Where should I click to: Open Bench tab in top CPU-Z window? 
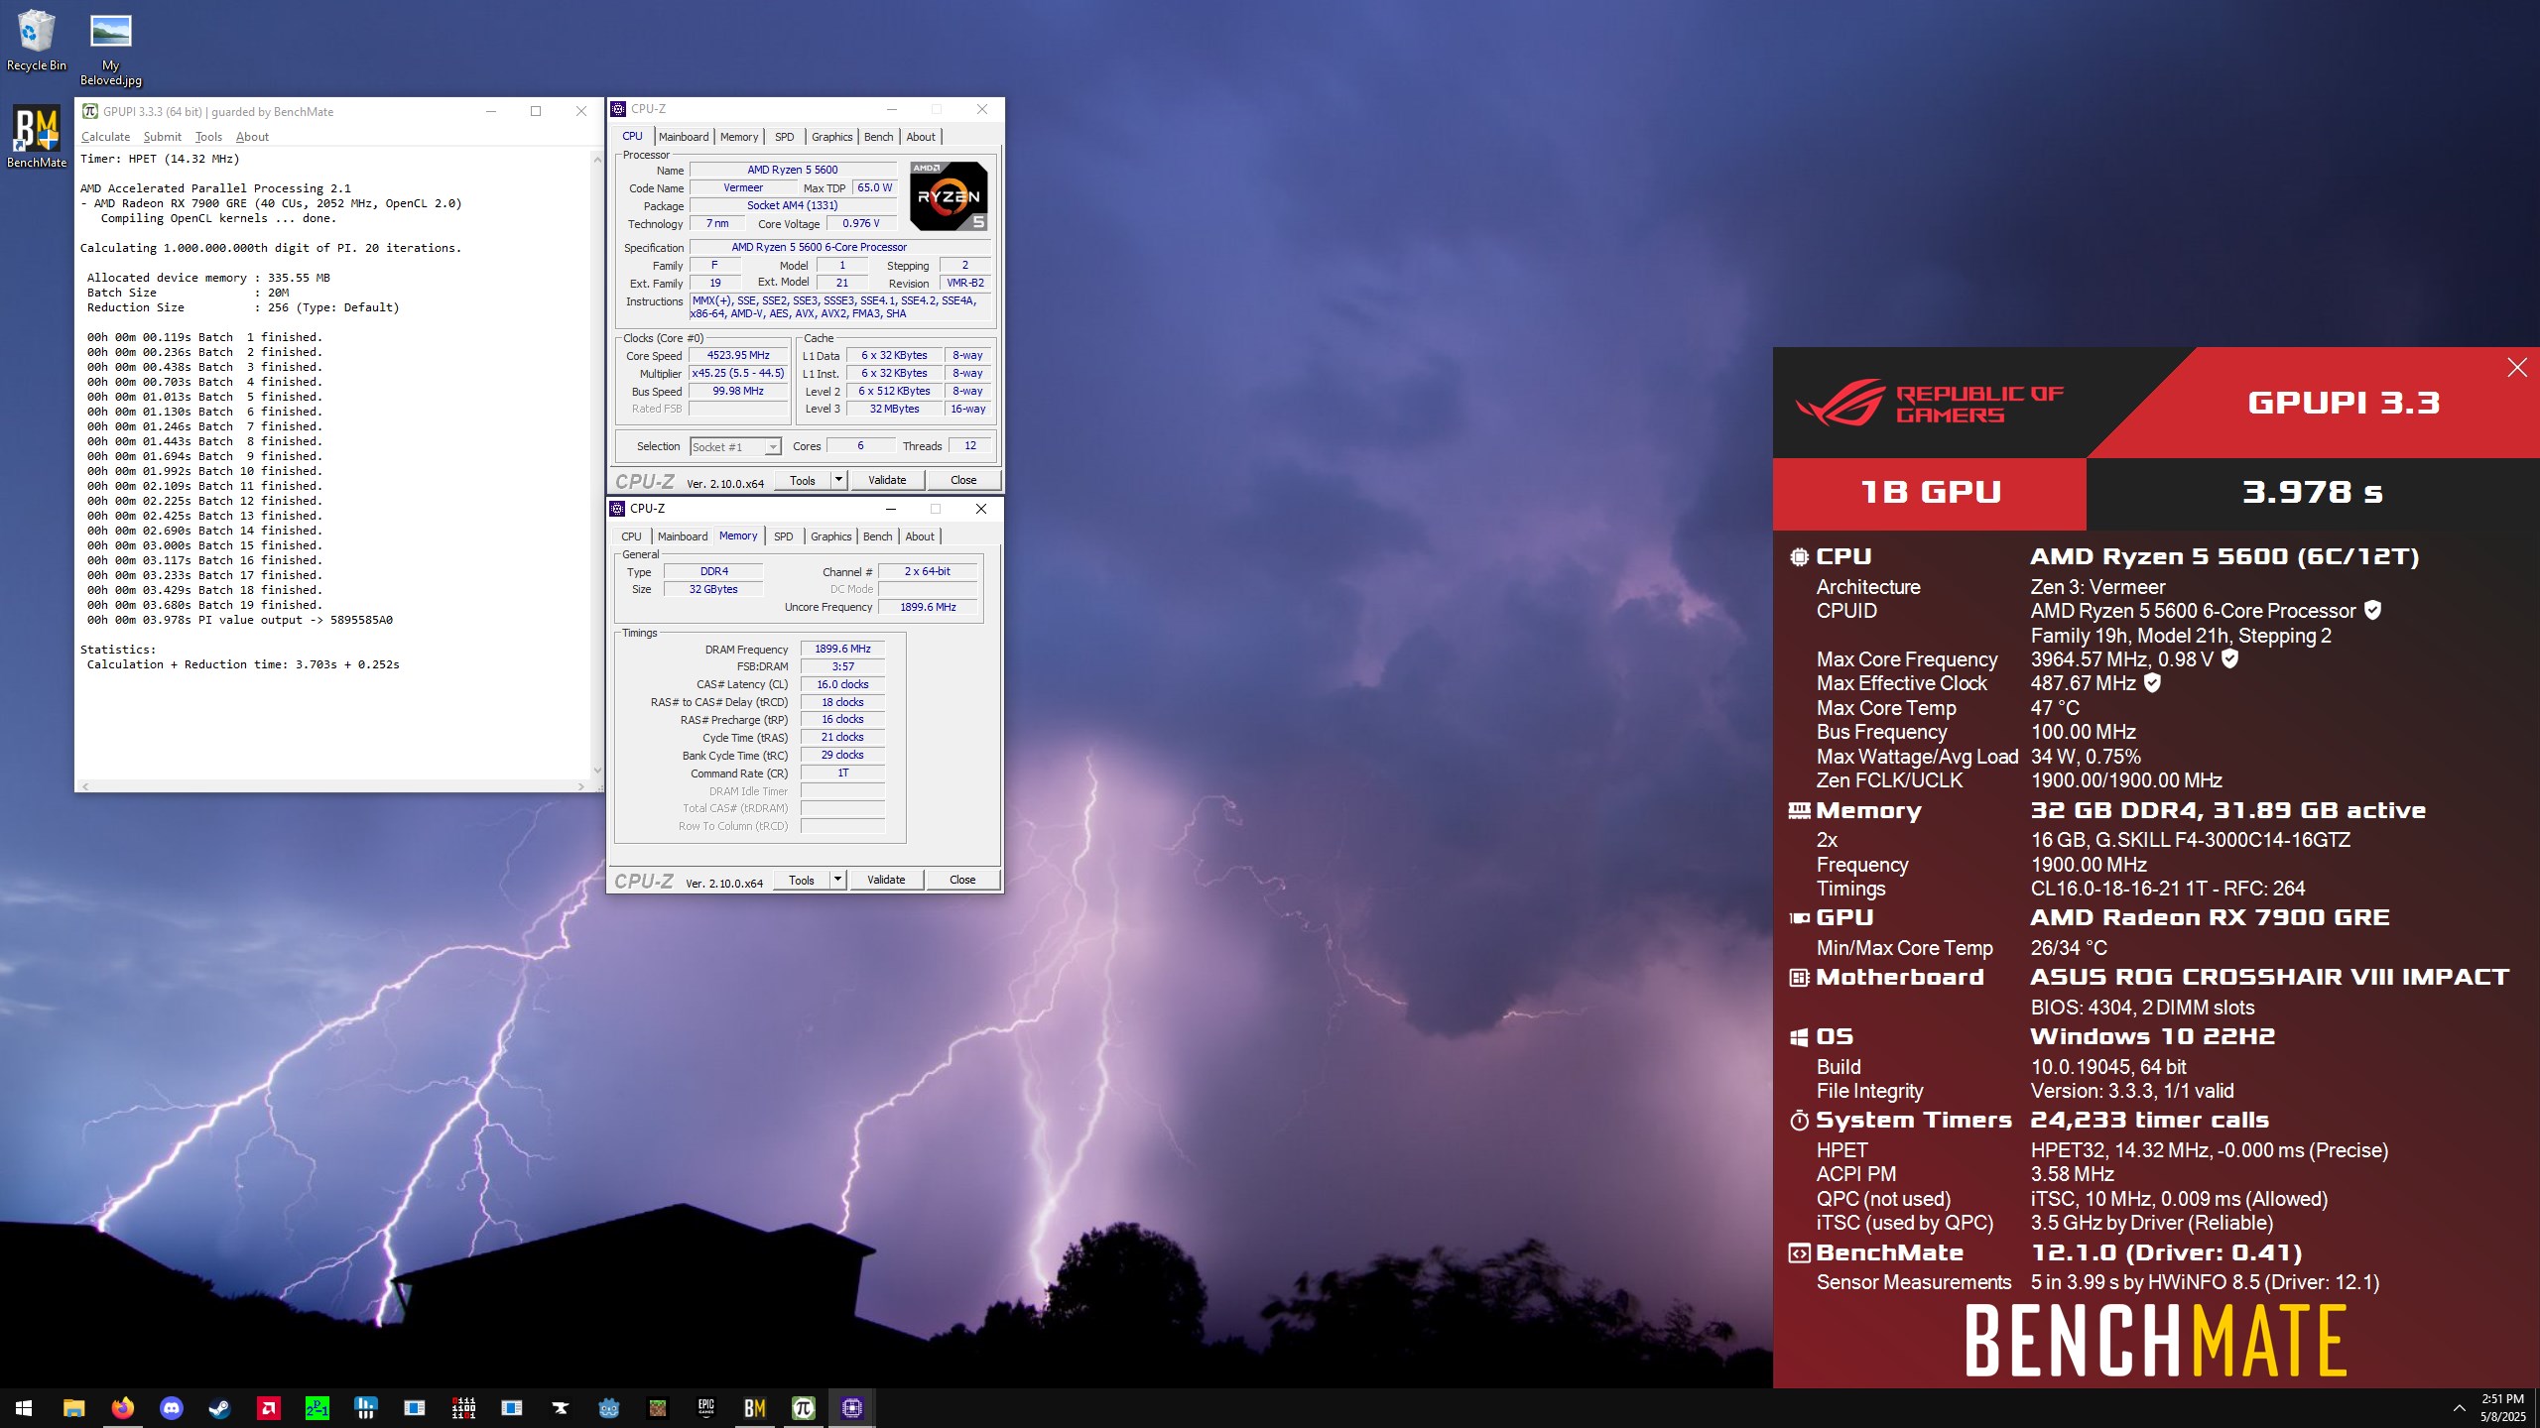tap(879, 137)
